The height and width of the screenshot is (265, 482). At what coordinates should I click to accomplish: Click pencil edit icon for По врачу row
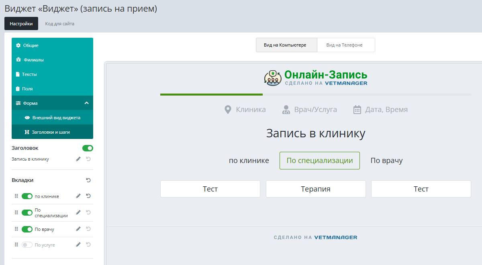78,229
